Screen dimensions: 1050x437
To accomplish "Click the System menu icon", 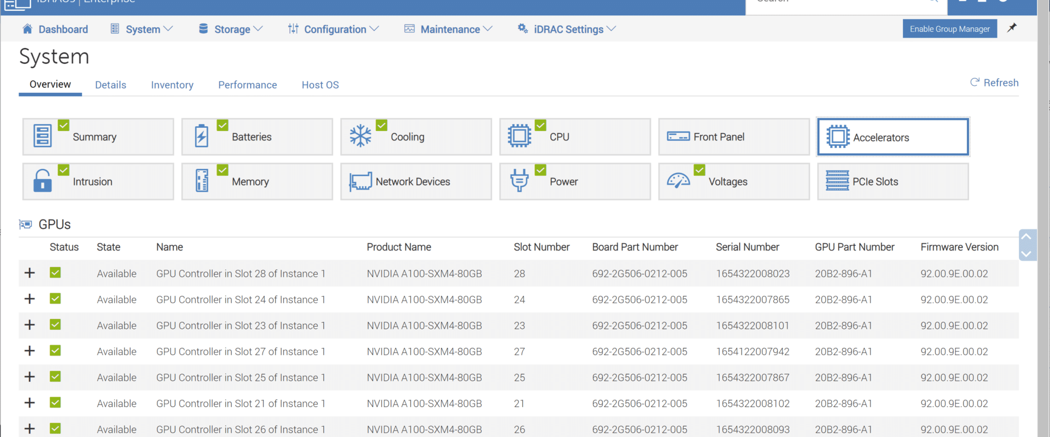I will coord(115,29).
